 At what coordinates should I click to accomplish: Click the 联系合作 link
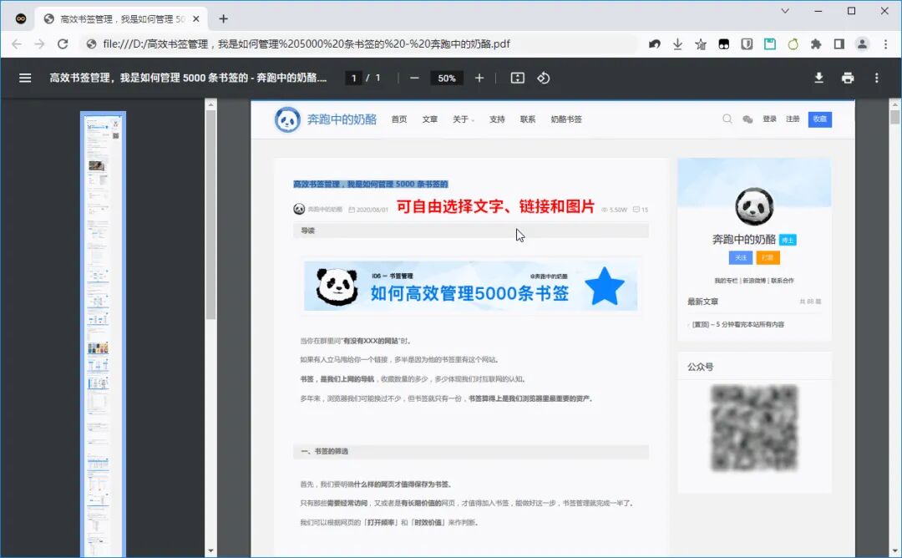pos(783,281)
